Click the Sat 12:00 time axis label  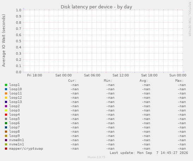pos(121,75)
